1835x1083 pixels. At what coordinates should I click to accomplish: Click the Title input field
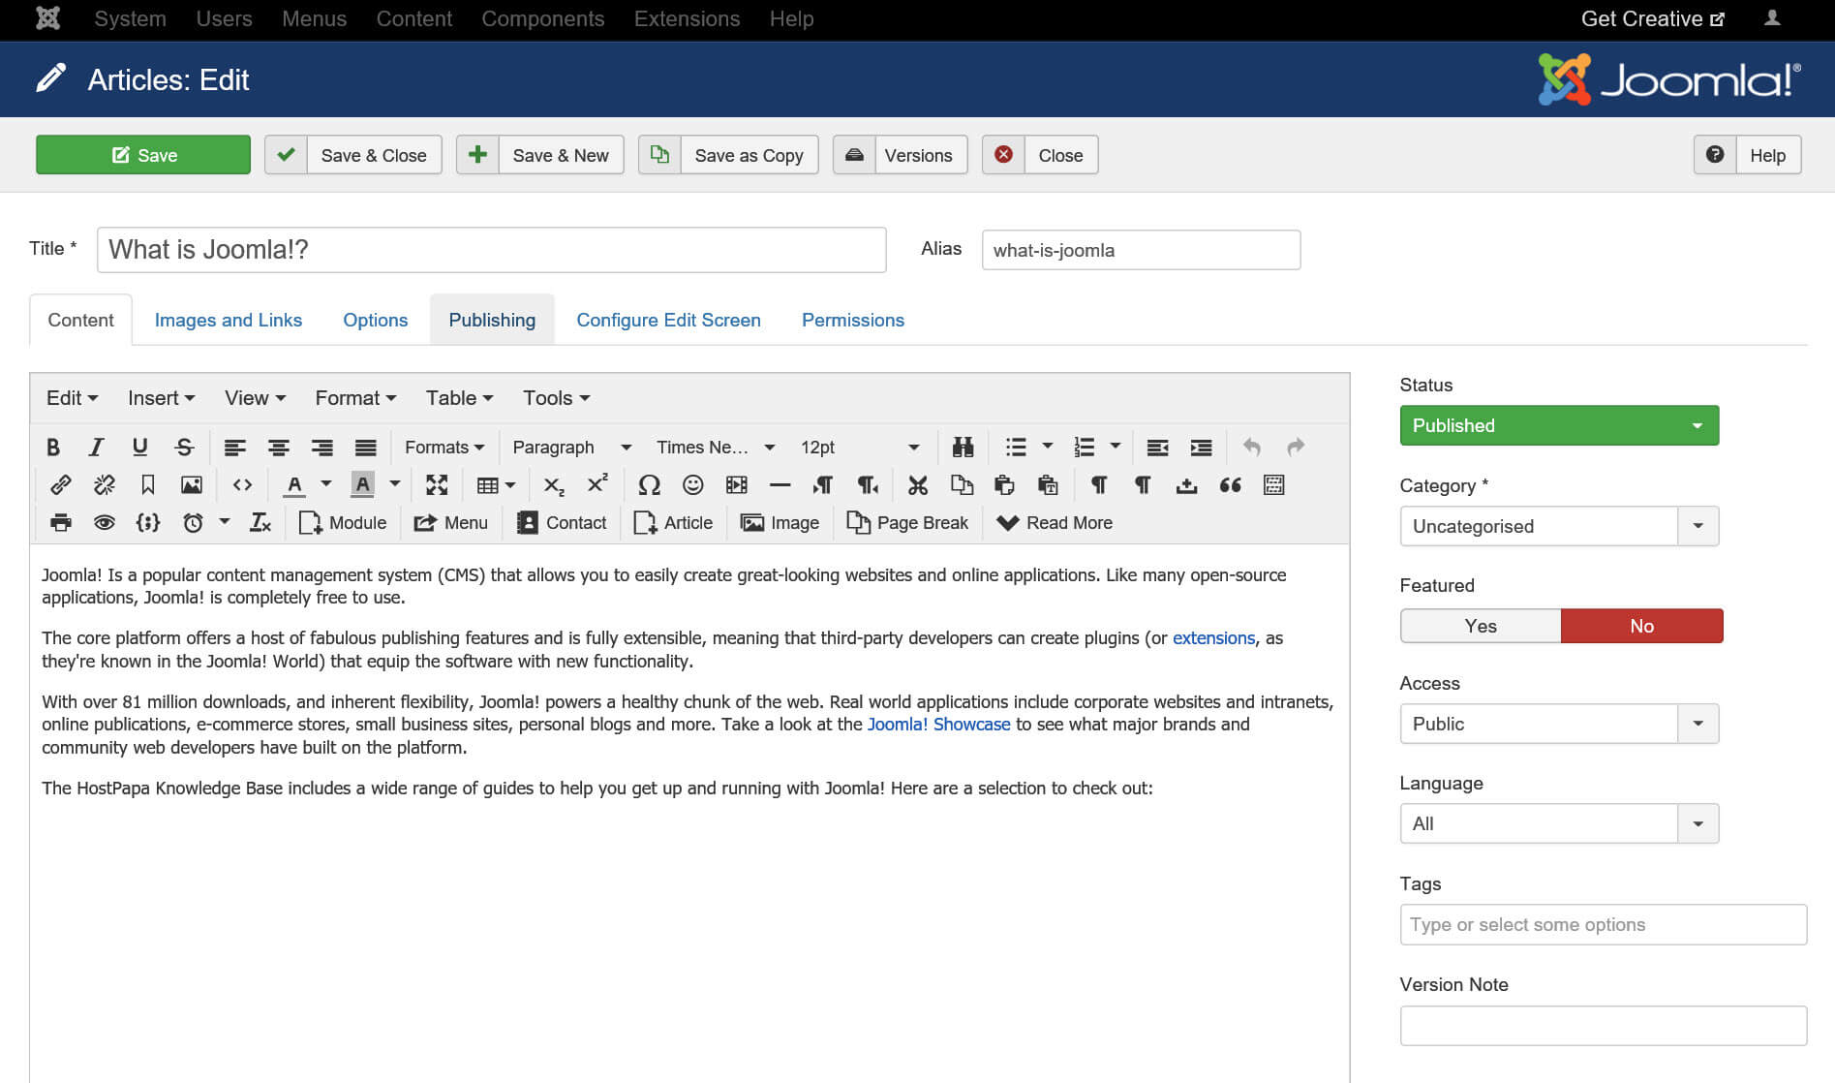coord(492,250)
